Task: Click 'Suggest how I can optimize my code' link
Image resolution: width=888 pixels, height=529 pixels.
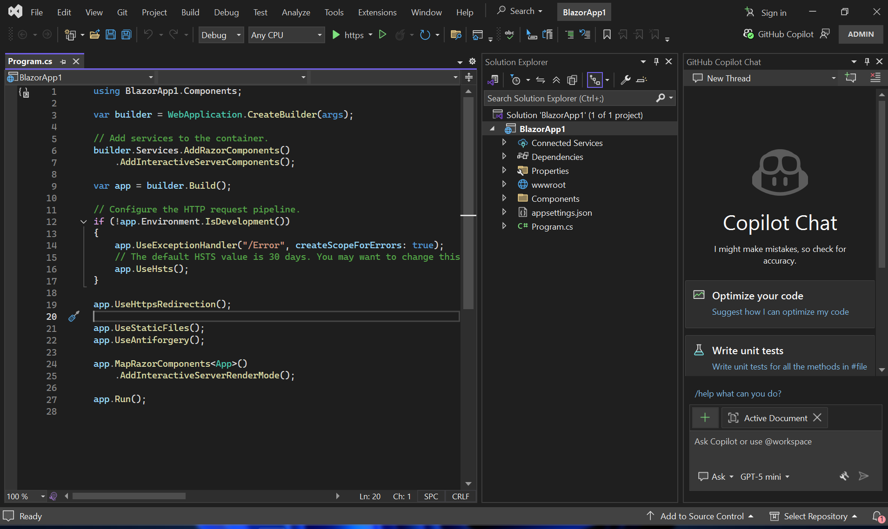Action: [780, 312]
